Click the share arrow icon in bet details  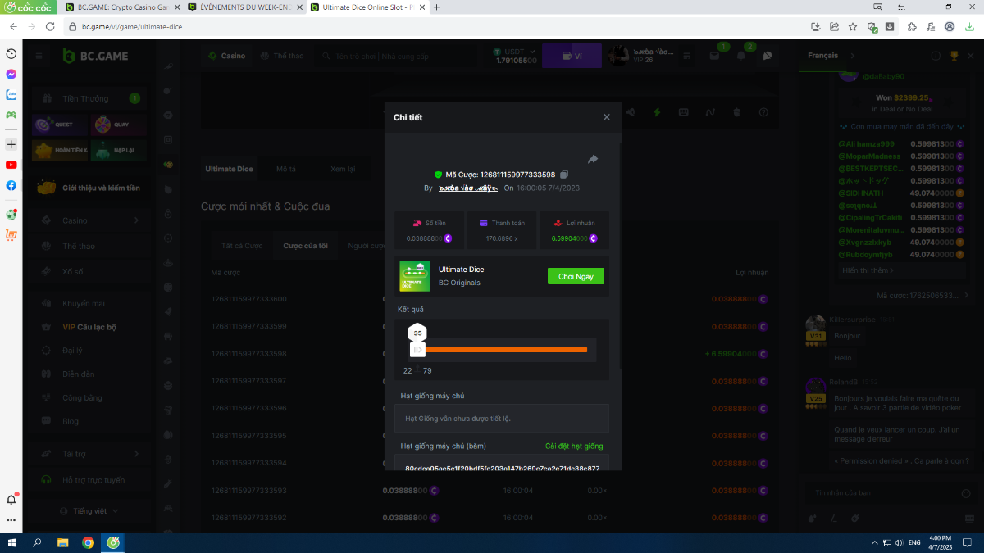[x=593, y=159]
